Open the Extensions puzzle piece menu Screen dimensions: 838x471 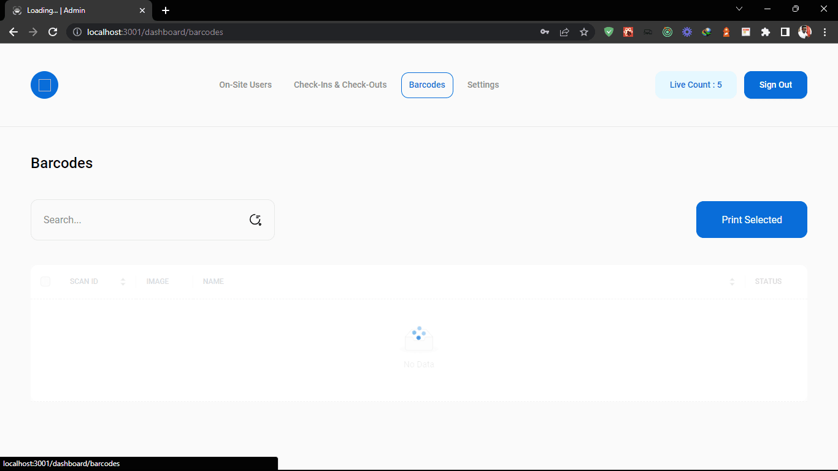[x=766, y=32]
